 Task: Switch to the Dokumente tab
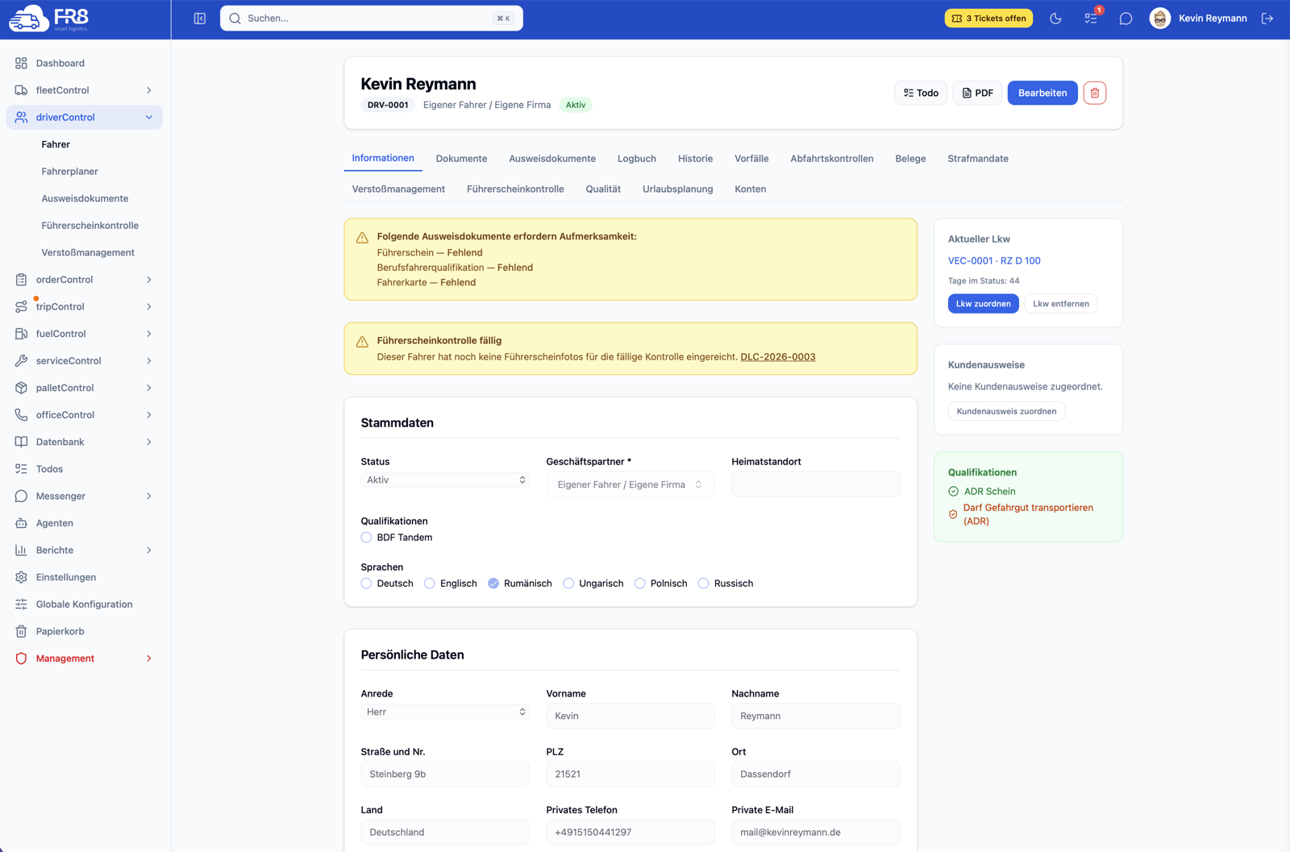461,159
